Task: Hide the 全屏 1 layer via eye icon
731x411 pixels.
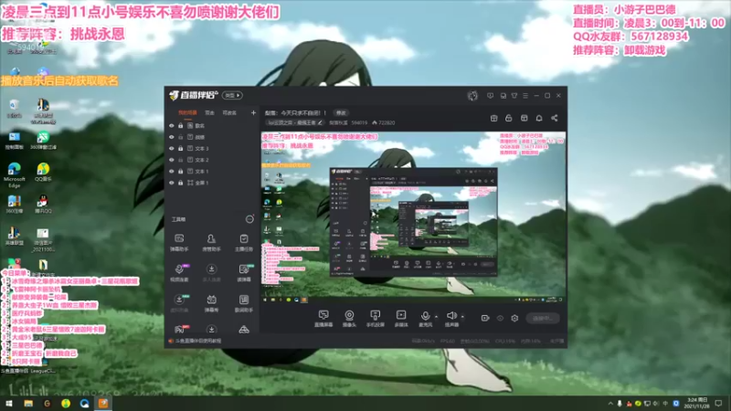Action: 172,183
